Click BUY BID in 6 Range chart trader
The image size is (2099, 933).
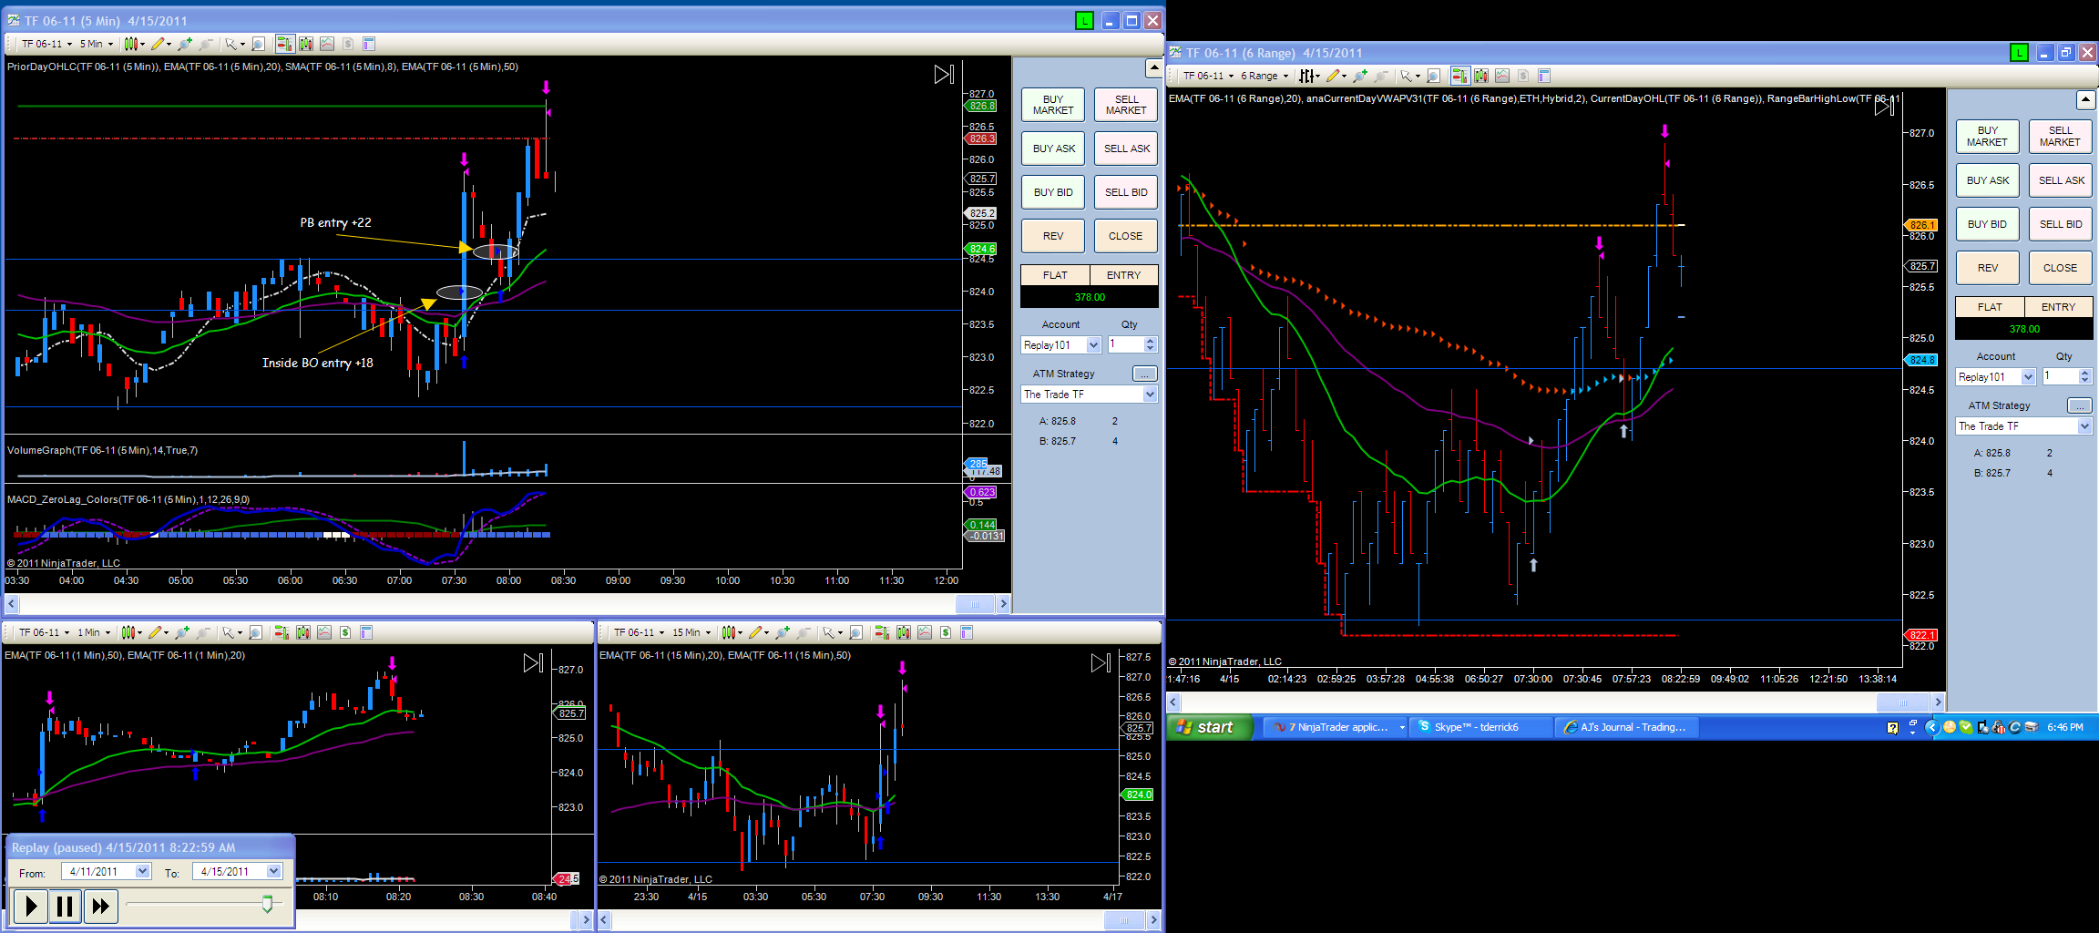[1987, 224]
